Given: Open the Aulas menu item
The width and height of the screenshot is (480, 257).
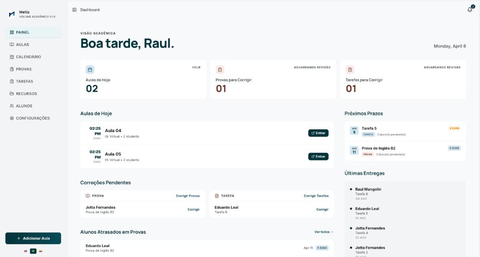Looking at the screenshot, I should coord(22,45).
